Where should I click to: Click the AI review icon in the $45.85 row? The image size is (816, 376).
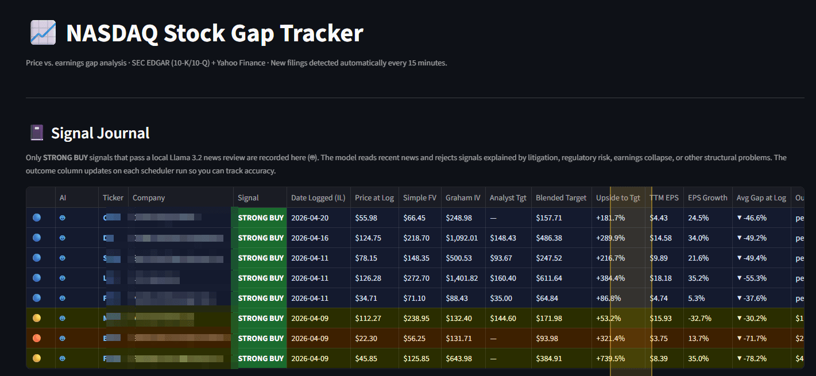(63, 358)
